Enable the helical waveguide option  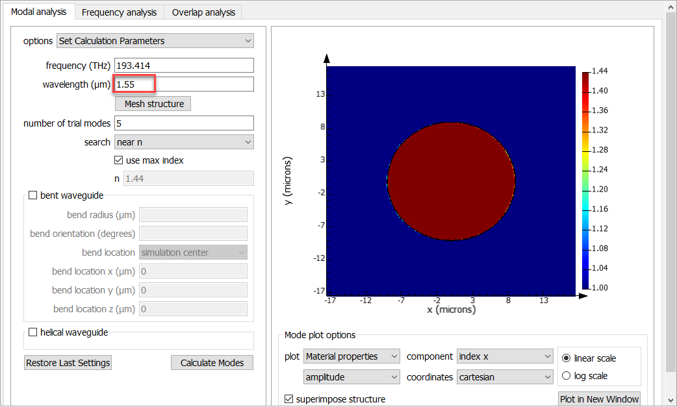click(x=32, y=332)
